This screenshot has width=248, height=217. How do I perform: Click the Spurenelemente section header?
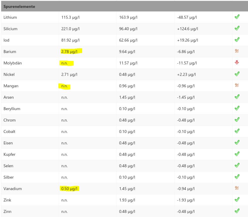tap(19, 6)
